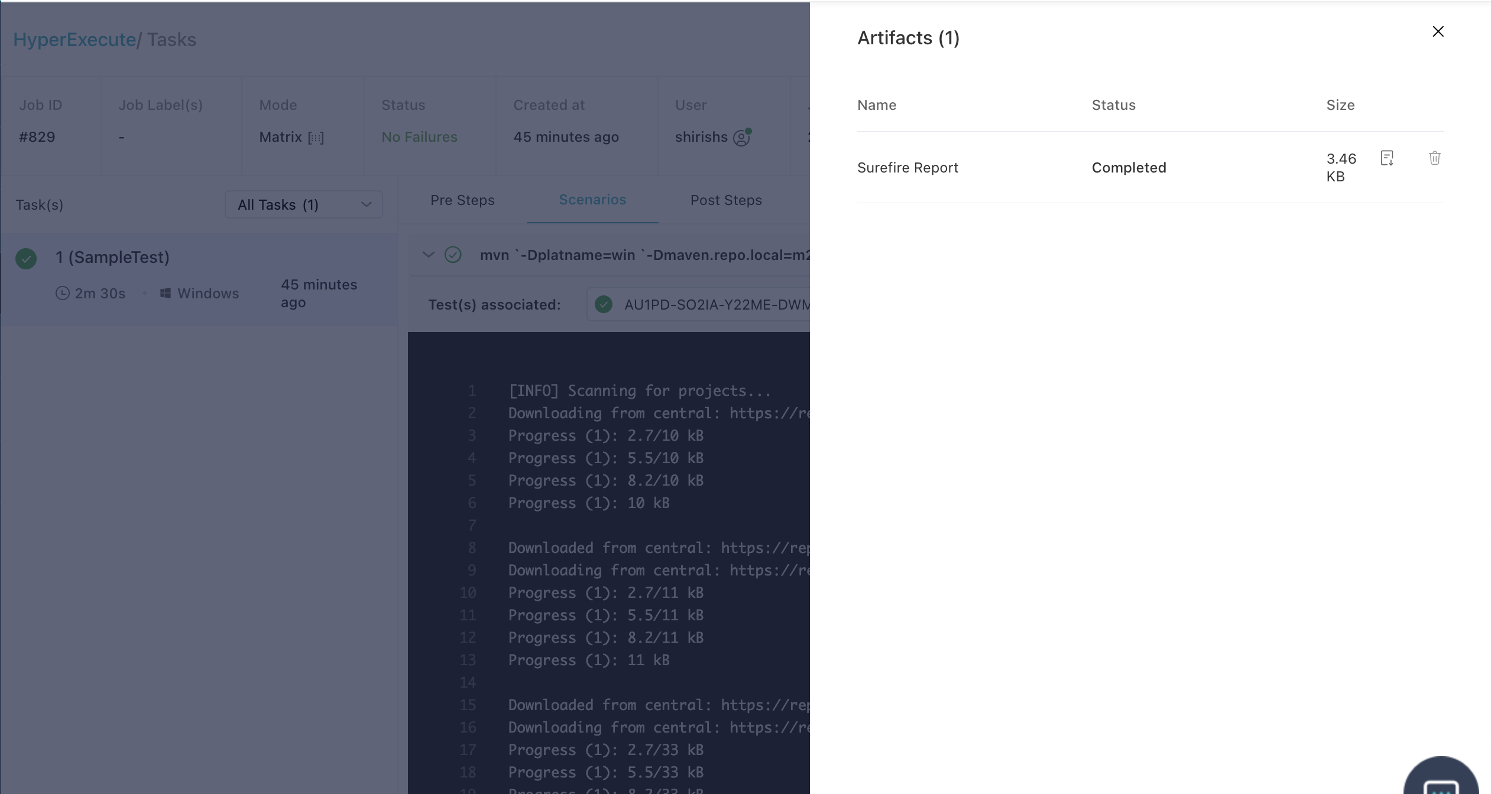Click the Matrix mode grid icon

[x=316, y=138]
